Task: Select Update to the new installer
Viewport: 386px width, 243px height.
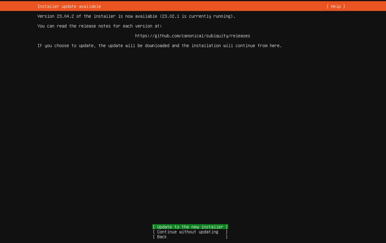Action: 190,227
